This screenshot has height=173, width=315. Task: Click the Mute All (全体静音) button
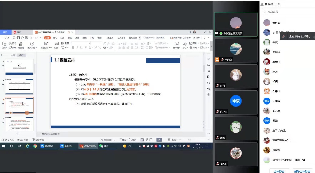click(x=279, y=171)
